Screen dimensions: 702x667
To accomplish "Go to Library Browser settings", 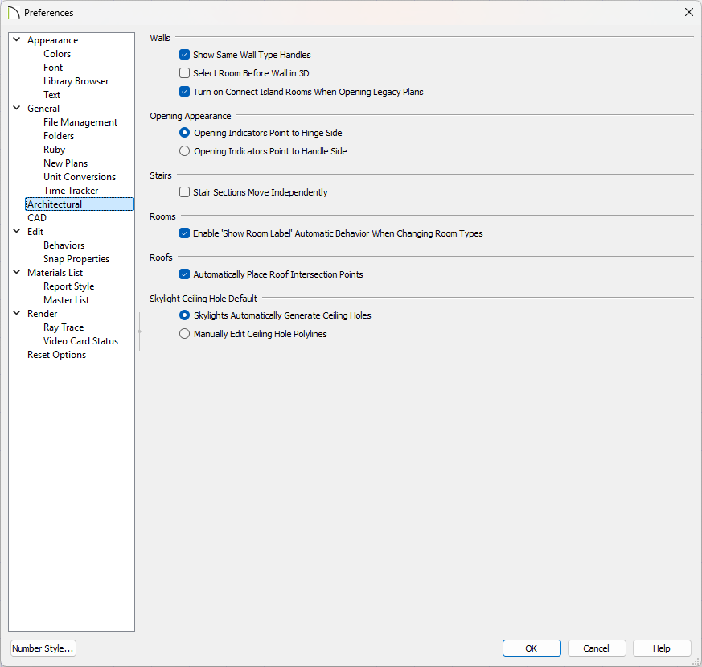I will [x=76, y=81].
